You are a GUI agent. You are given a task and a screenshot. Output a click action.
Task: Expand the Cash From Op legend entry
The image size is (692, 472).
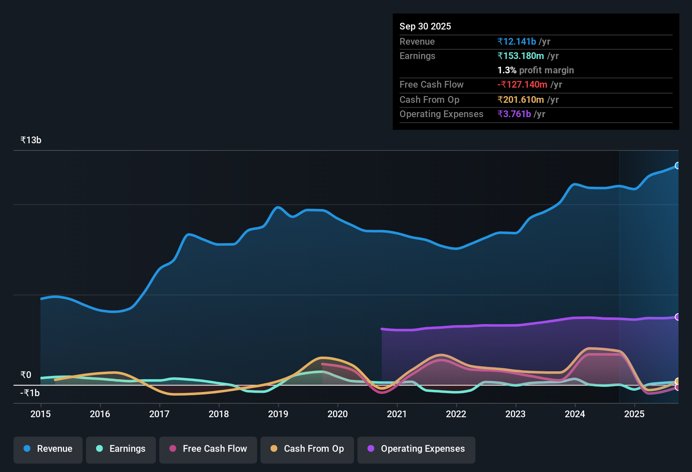point(307,449)
